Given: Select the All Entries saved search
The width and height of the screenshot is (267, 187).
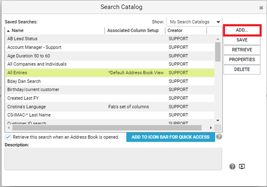Looking at the screenshot, I should tap(110, 73).
